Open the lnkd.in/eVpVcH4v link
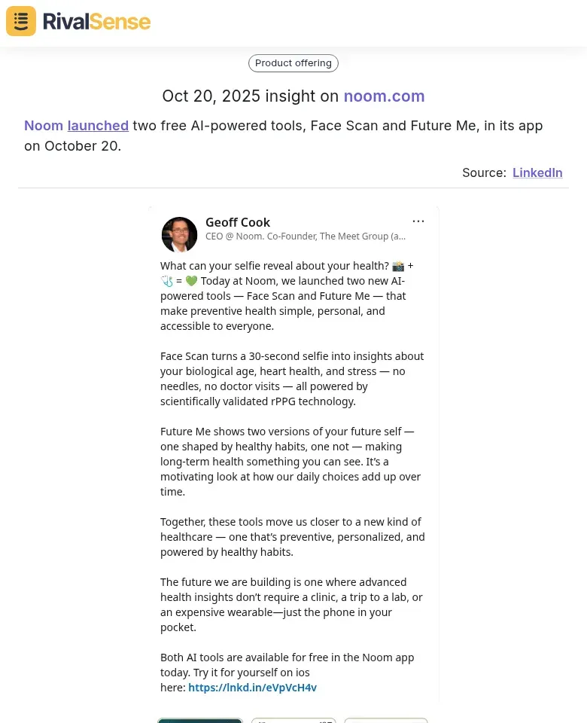Image resolution: width=587 pixels, height=723 pixels. point(252,688)
